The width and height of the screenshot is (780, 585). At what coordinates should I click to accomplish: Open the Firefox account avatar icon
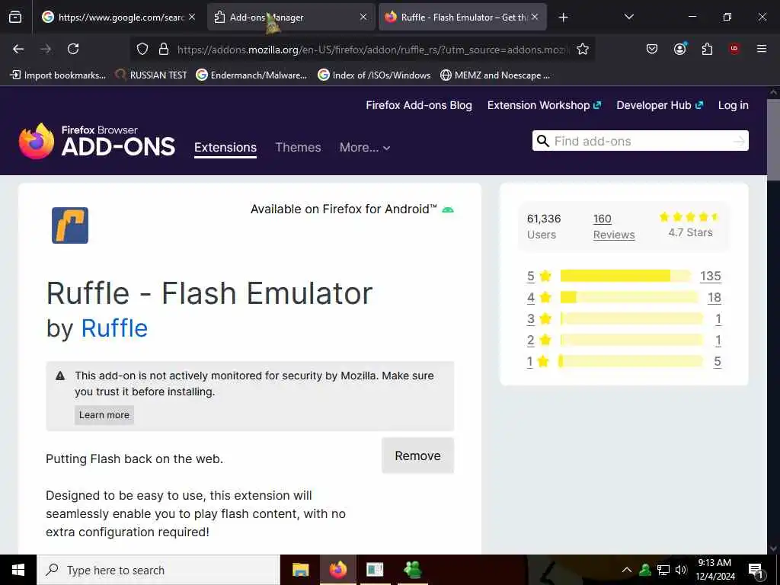click(679, 49)
